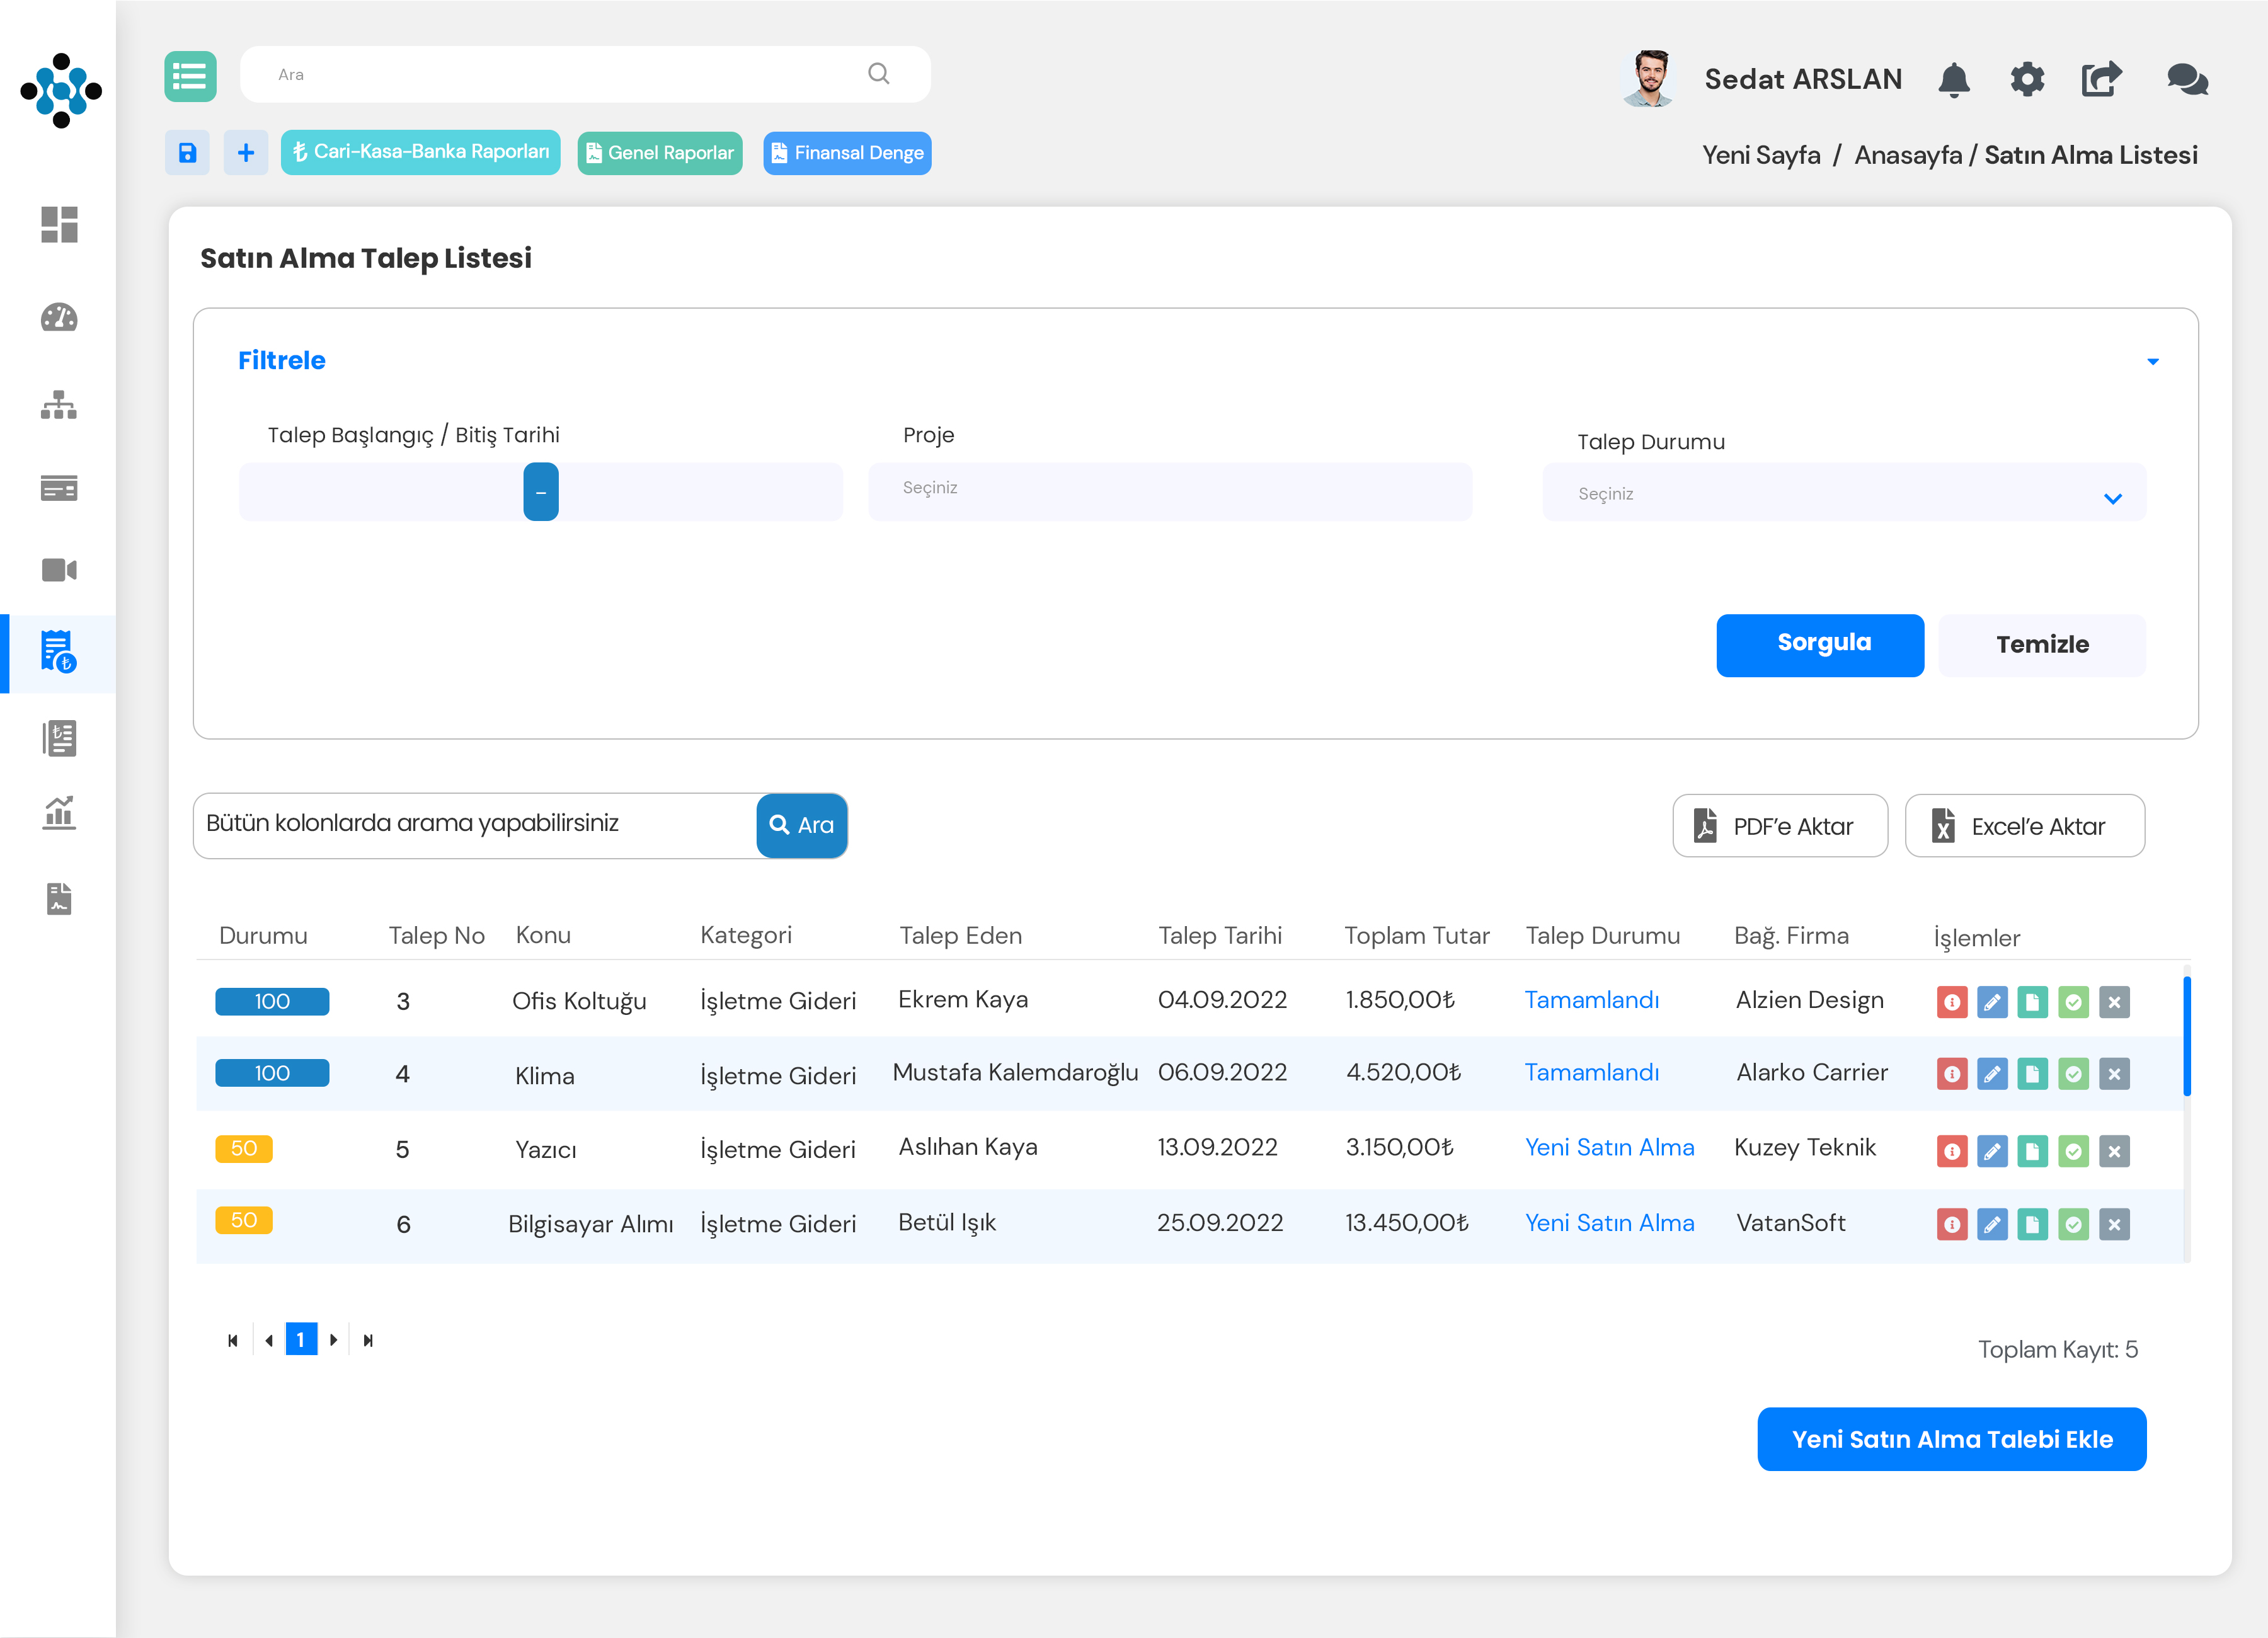The width and height of the screenshot is (2268, 1638).
Task: Toggle the green hamburger menu button
Action: [x=190, y=76]
